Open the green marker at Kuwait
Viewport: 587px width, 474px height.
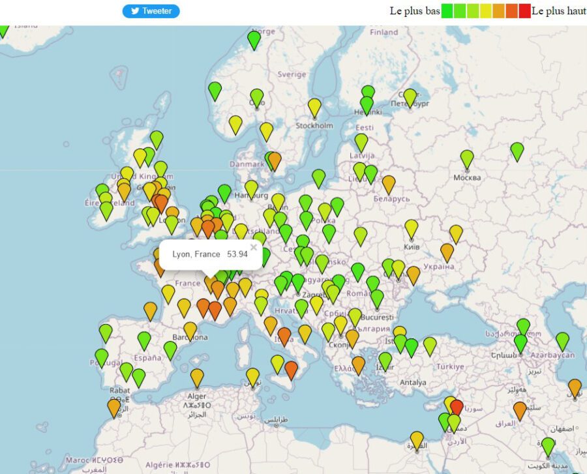coord(548,446)
